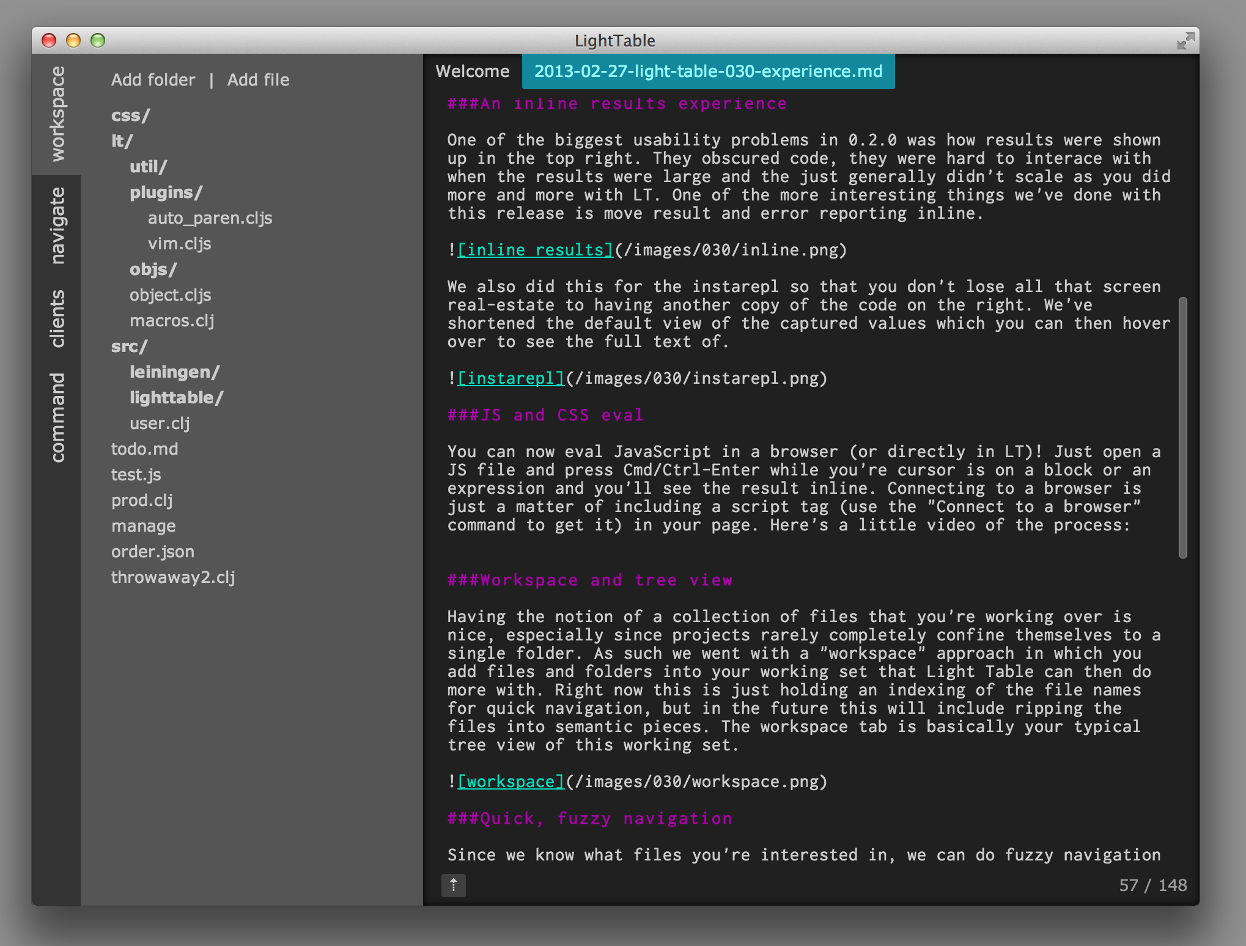Image resolution: width=1246 pixels, height=946 pixels.
Task: Click Add file link
Action: [258, 80]
